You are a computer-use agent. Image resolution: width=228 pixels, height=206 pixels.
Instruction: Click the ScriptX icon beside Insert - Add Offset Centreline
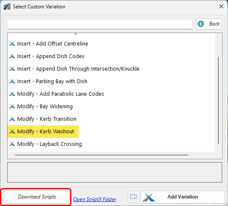12,43
